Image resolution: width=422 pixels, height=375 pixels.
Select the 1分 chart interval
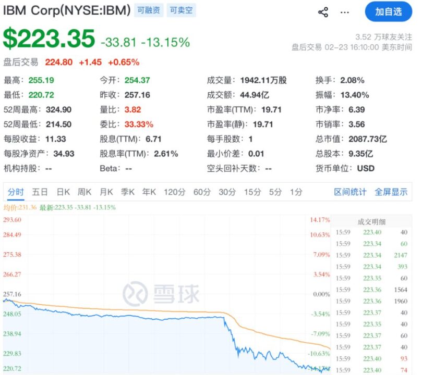pos(296,192)
